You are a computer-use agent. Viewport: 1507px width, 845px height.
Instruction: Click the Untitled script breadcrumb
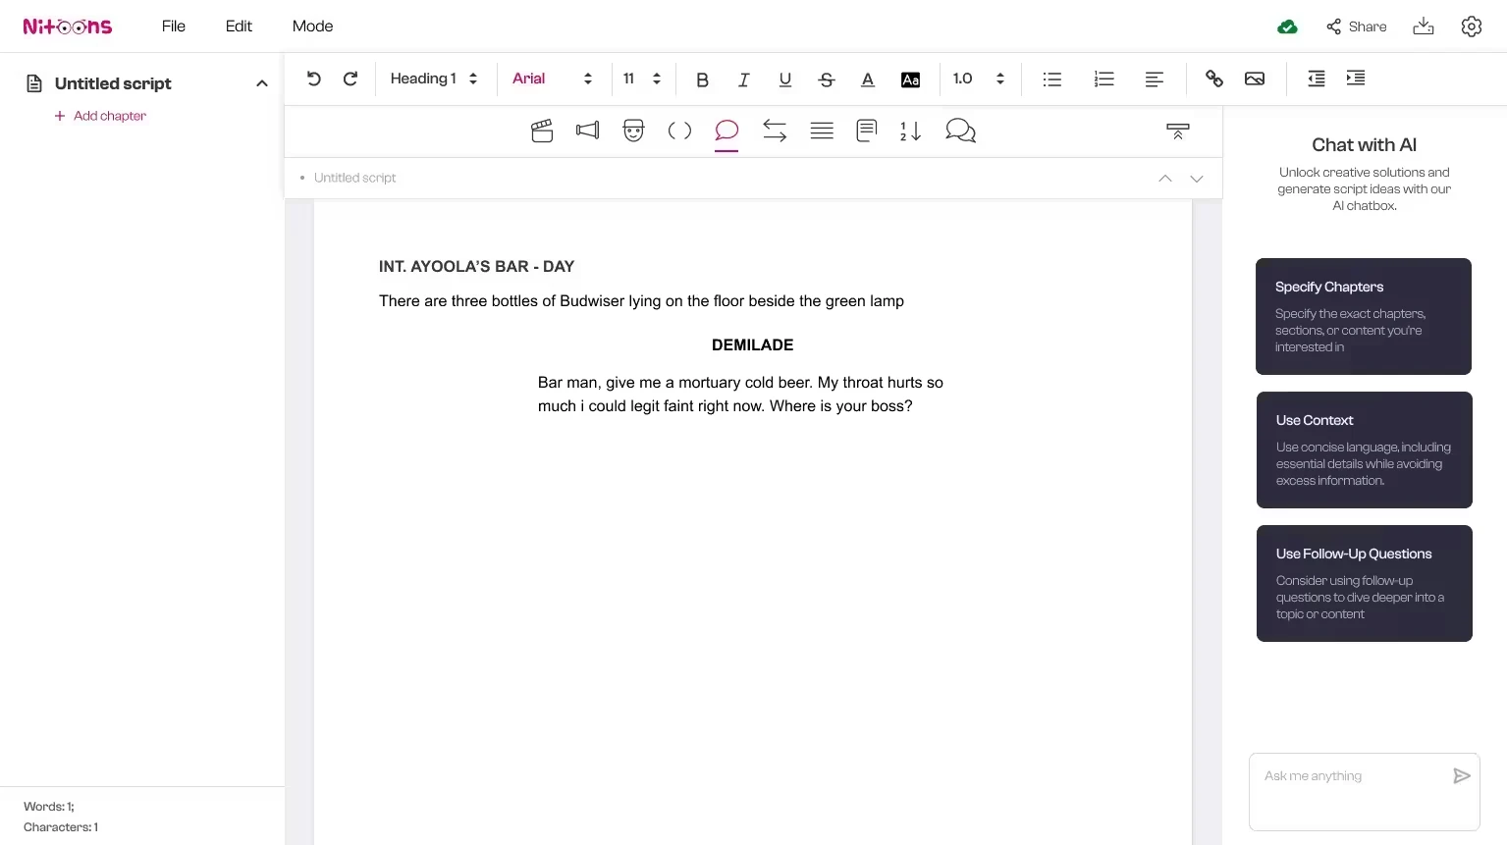[x=354, y=178]
